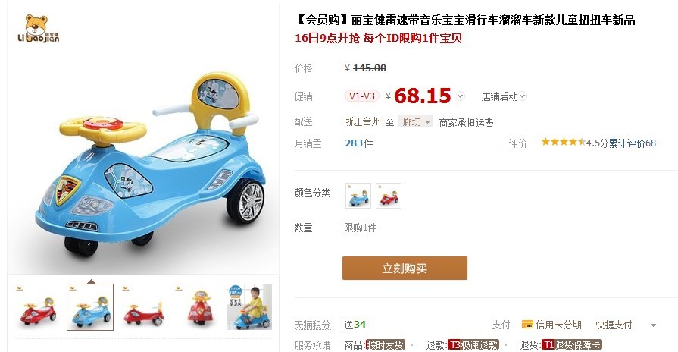Viewport: 678px width, 352px height.
Task: Open the 廊坊 delivery city dropdown
Action: [415, 121]
